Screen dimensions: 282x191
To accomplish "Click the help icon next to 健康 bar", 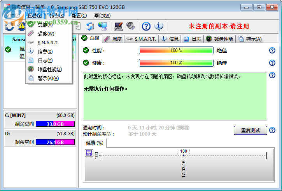I will (x=272, y=63).
